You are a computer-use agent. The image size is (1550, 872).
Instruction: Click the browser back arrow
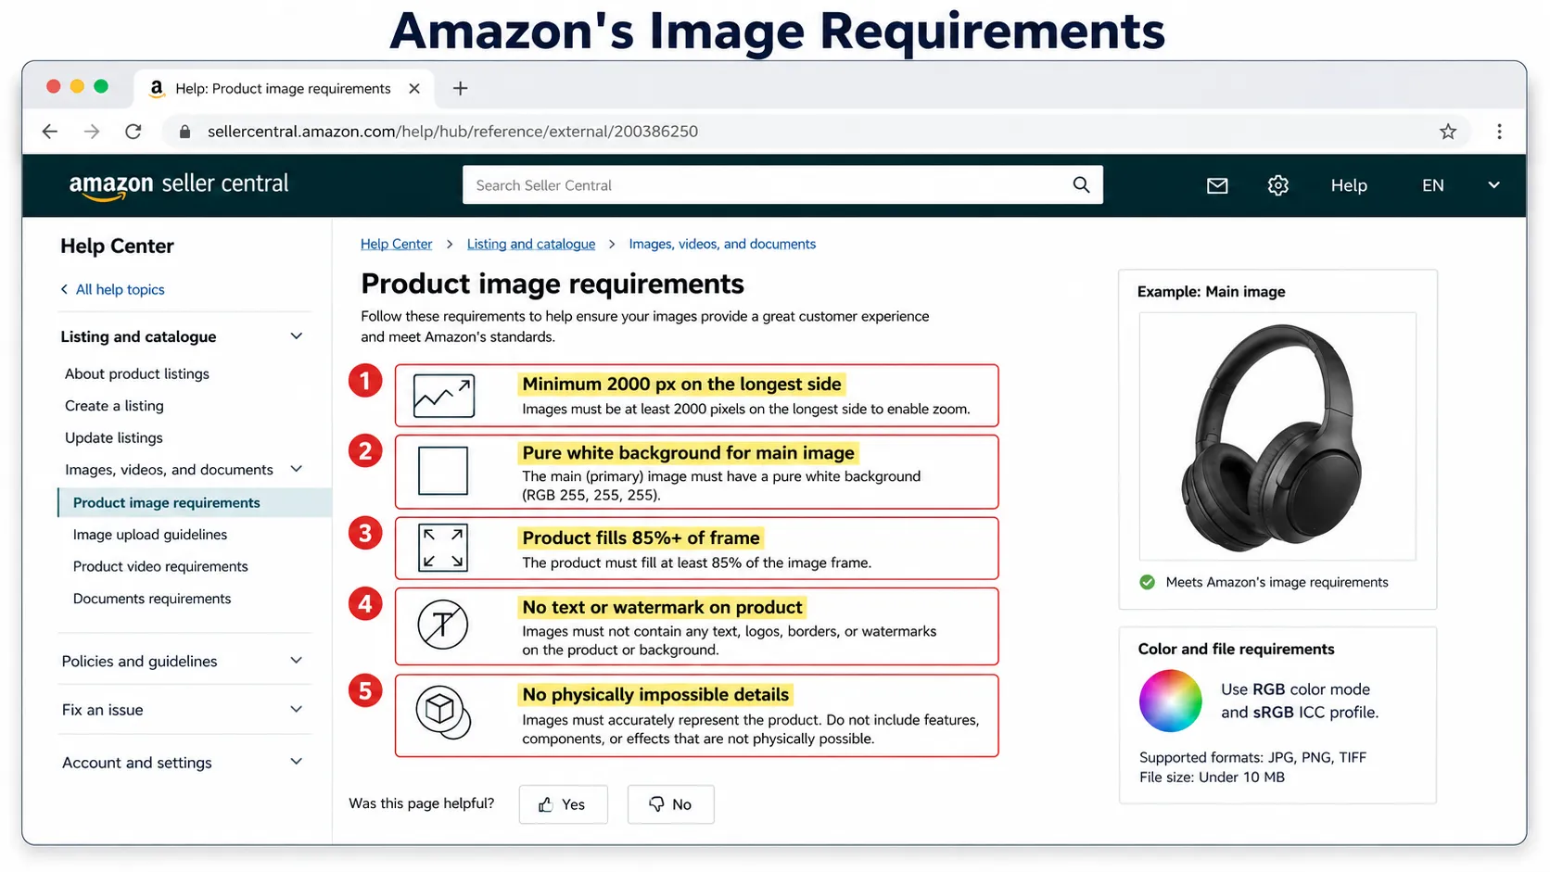coord(50,132)
